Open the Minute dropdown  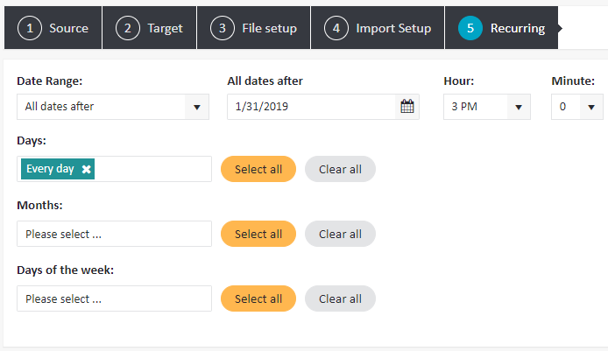point(577,107)
